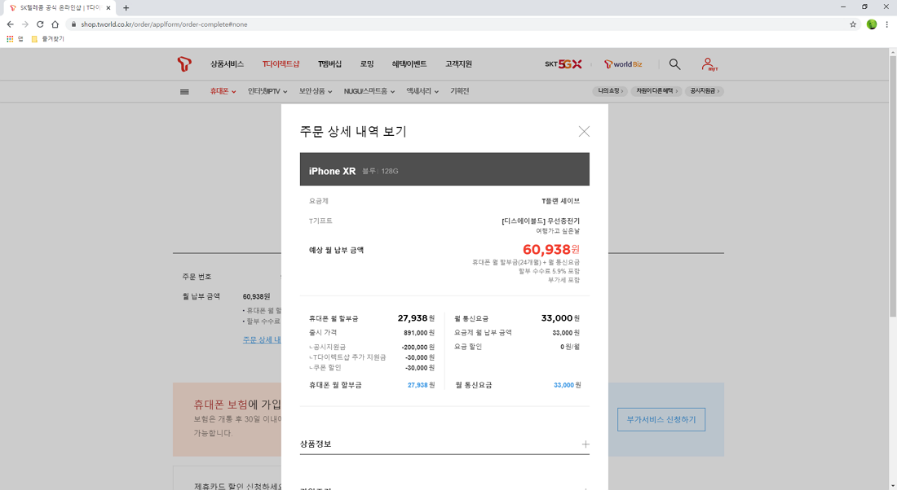Expand the 보안상품 dropdown menu
Image resolution: width=897 pixels, height=490 pixels.
pyautogui.click(x=316, y=91)
